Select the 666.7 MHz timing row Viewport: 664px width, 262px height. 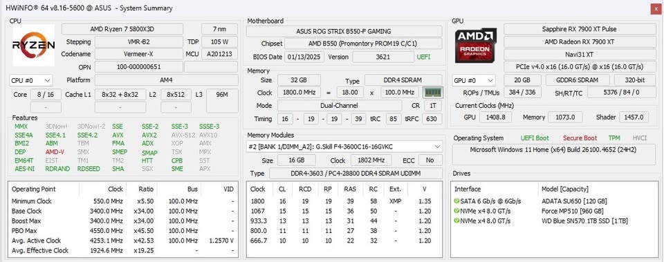344,241
